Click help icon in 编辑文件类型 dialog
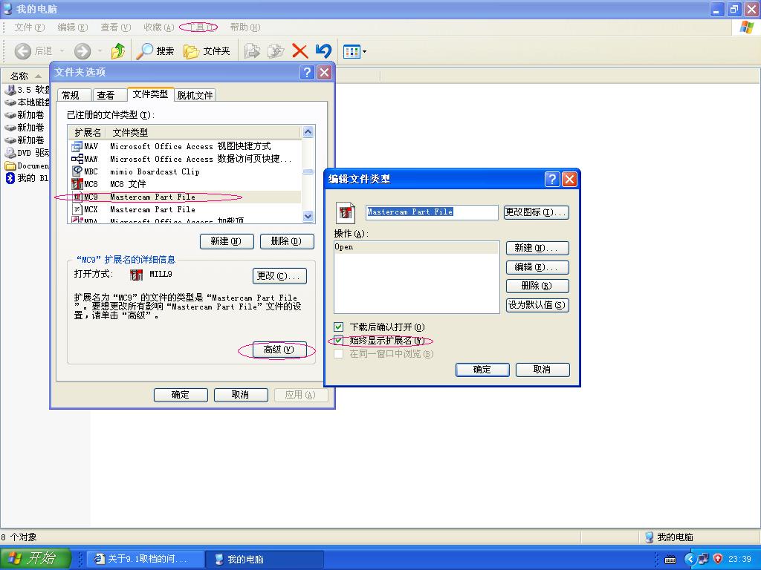Image resolution: width=761 pixels, height=570 pixels. click(552, 179)
